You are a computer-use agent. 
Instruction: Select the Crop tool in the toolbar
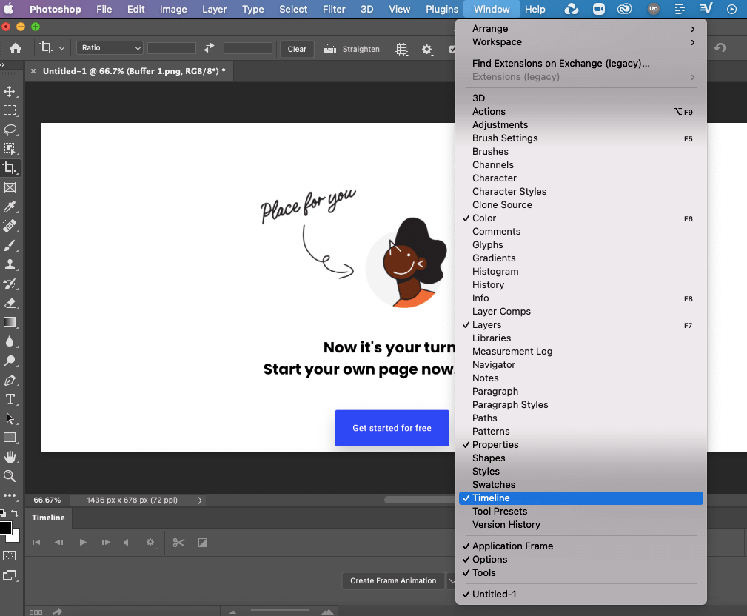[x=10, y=168]
